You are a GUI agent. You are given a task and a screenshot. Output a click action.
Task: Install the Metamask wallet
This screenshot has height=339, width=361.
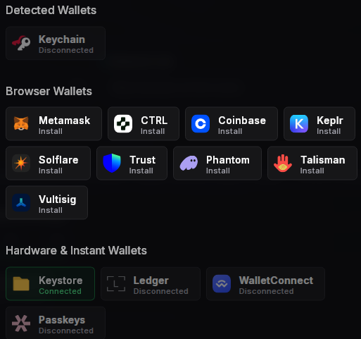53,123
